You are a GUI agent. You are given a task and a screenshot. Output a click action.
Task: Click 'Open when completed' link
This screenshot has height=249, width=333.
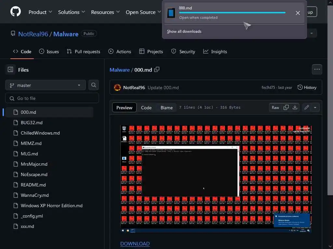coord(198,18)
